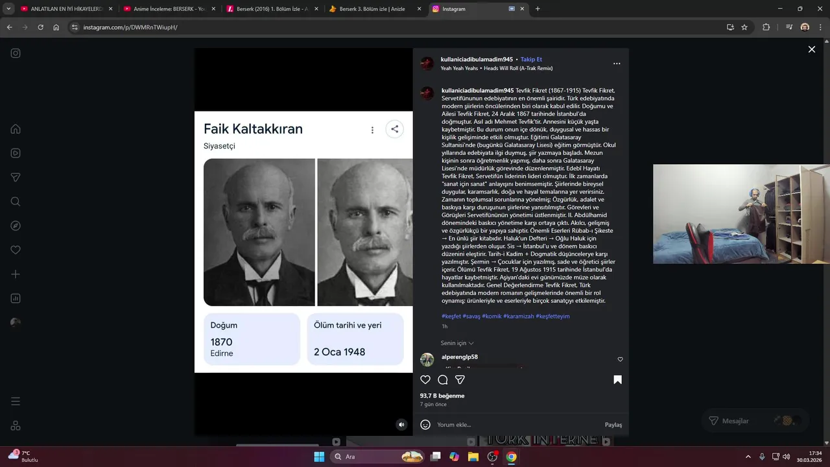Open Copilot from the taskbar
The width and height of the screenshot is (830, 467).
(x=454, y=457)
